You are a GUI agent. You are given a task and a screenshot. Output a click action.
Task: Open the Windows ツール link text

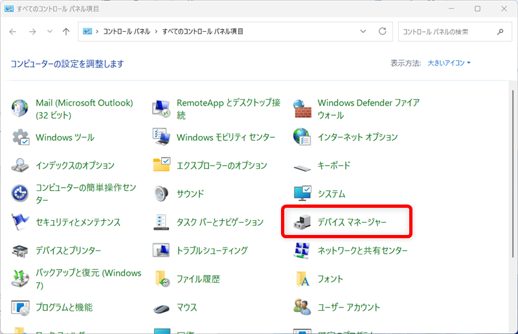pyautogui.click(x=65, y=137)
